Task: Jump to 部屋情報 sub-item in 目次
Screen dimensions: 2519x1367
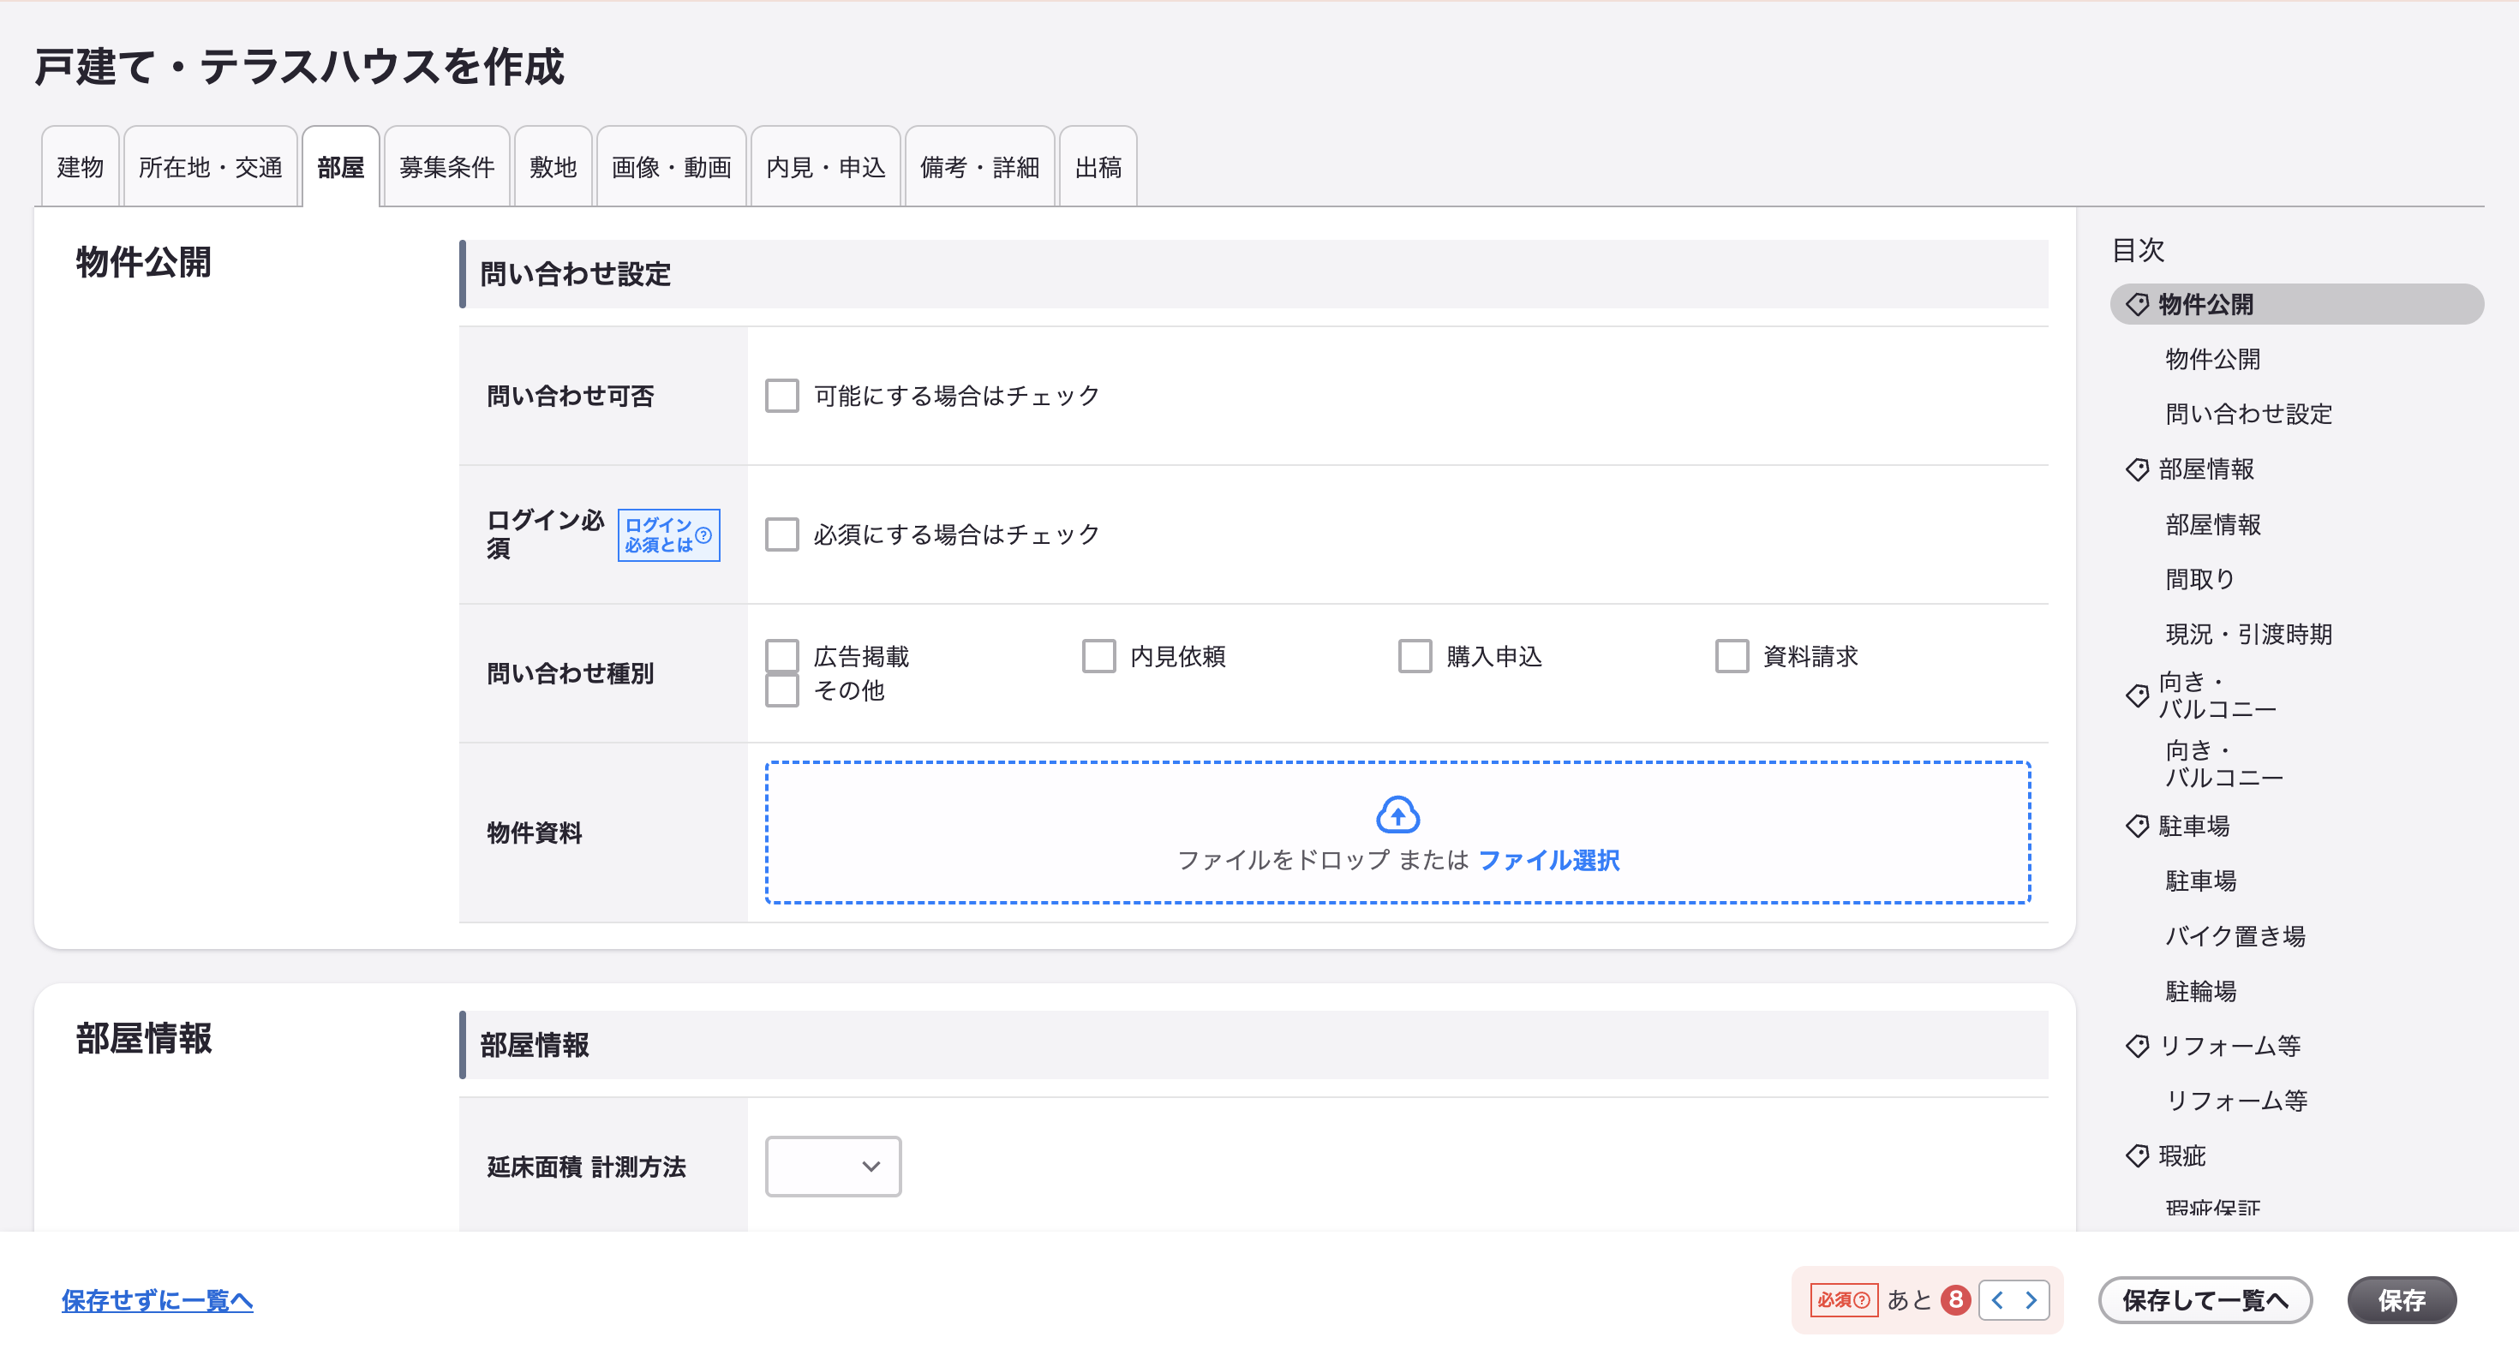Action: click(x=2213, y=524)
